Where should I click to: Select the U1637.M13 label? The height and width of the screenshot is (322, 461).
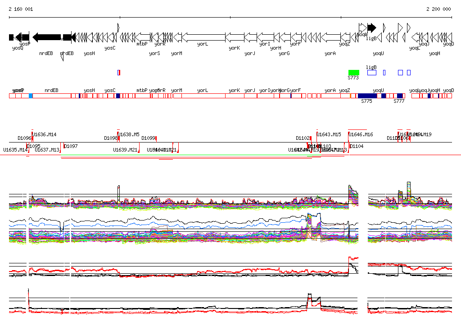point(47,150)
